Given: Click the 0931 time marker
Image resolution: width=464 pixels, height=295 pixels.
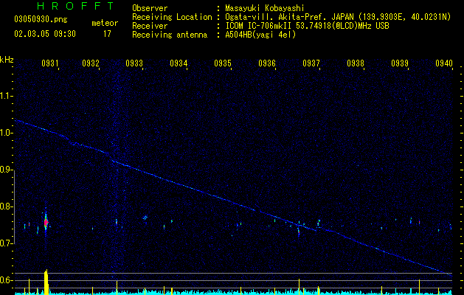Looking at the screenshot, I should click(50, 63).
